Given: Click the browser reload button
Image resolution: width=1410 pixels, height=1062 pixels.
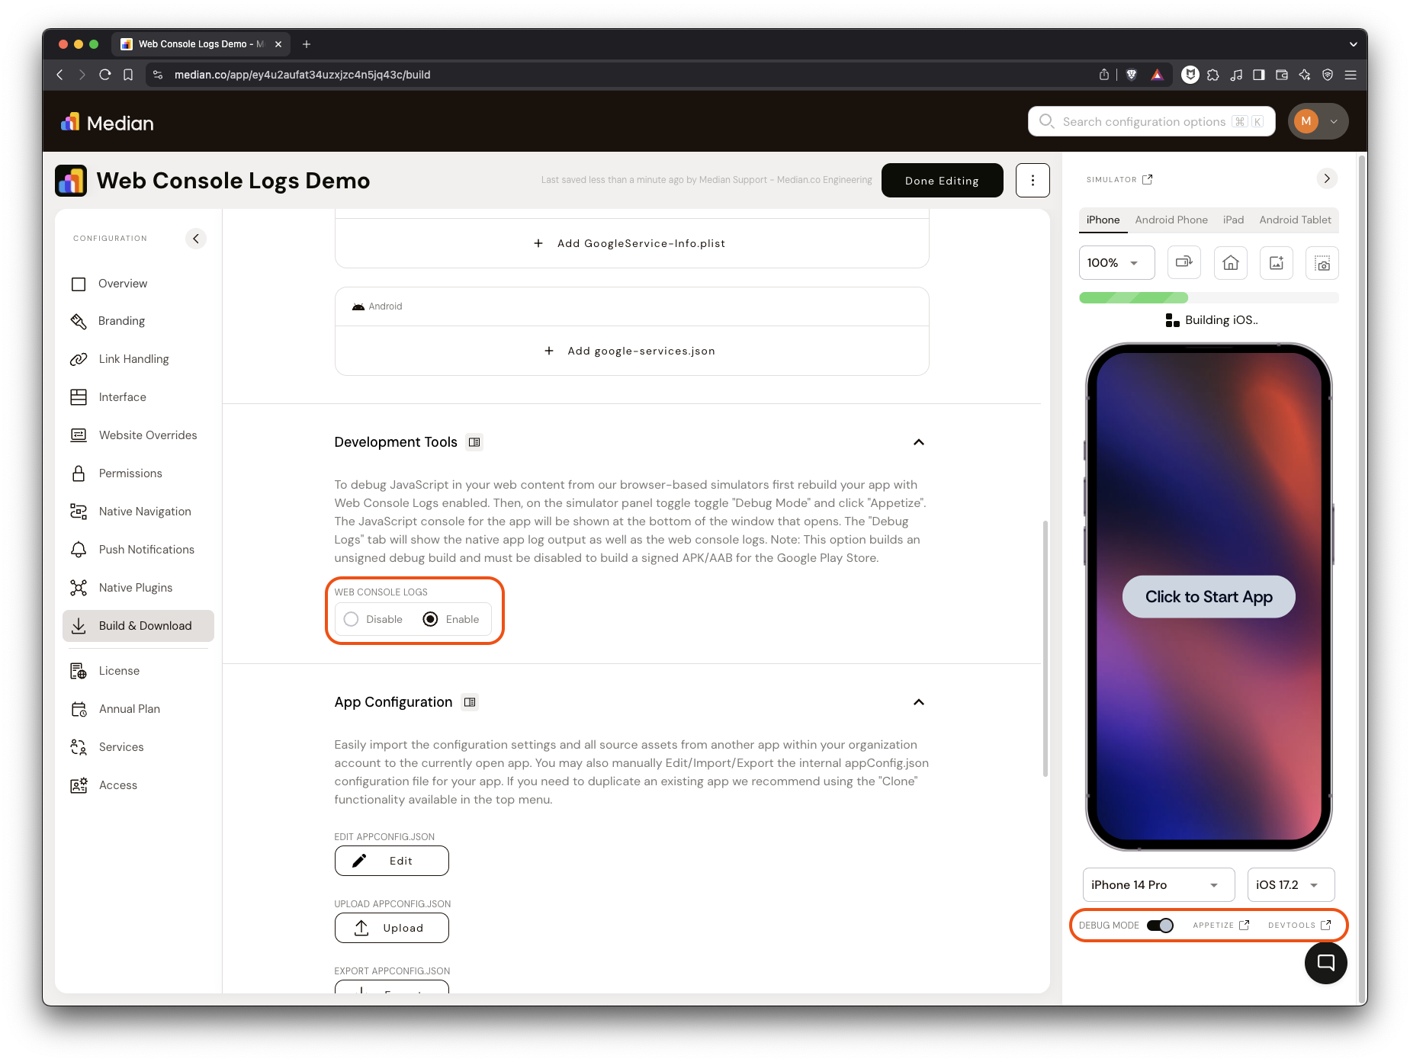Looking at the screenshot, I should click(x=105, y=75).
